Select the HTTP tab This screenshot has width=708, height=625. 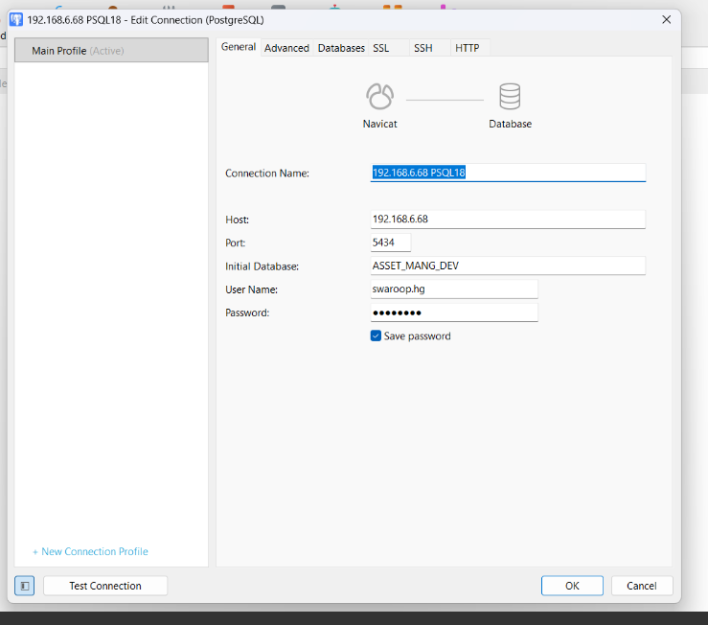[468, 48]
